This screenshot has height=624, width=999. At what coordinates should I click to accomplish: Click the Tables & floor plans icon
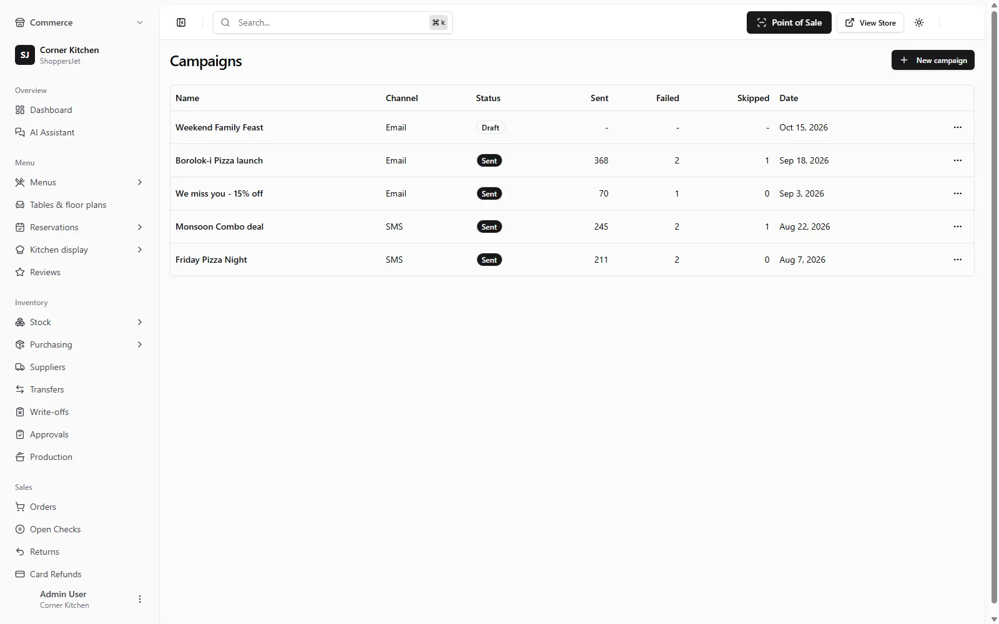point(20,205)
